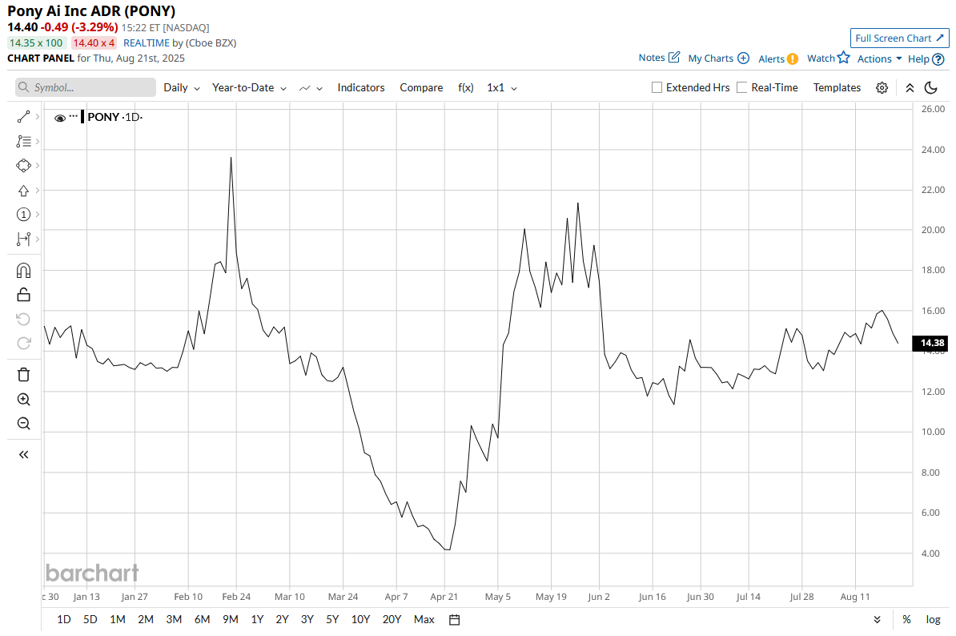Expand bottom panel double down chevron
Screen dimensions: 956x636
877,619
